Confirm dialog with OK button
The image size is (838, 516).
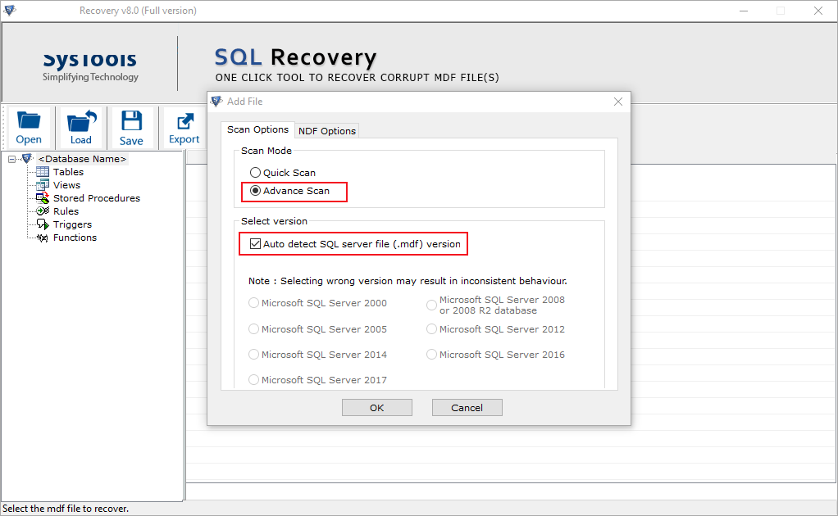point(377,408)
